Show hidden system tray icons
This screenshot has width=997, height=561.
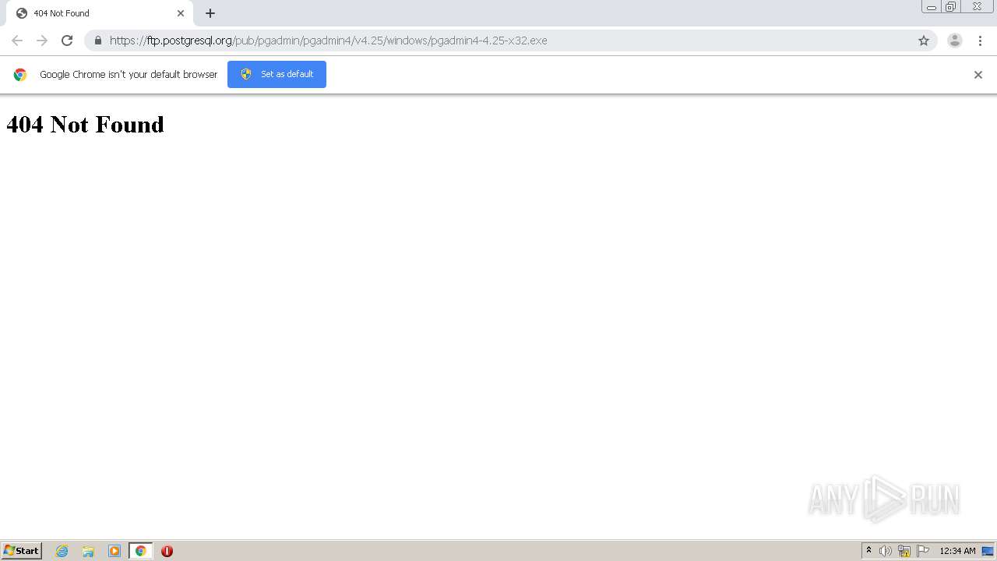(869, 551)
